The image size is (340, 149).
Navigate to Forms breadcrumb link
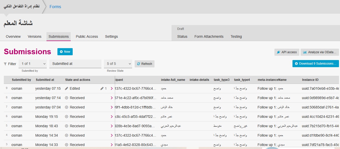(55, 7)
